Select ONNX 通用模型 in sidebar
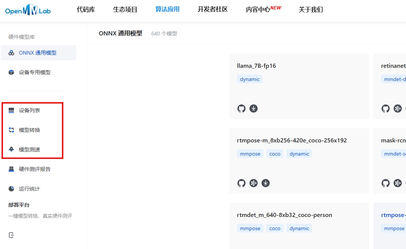 [x=38, y=53]
